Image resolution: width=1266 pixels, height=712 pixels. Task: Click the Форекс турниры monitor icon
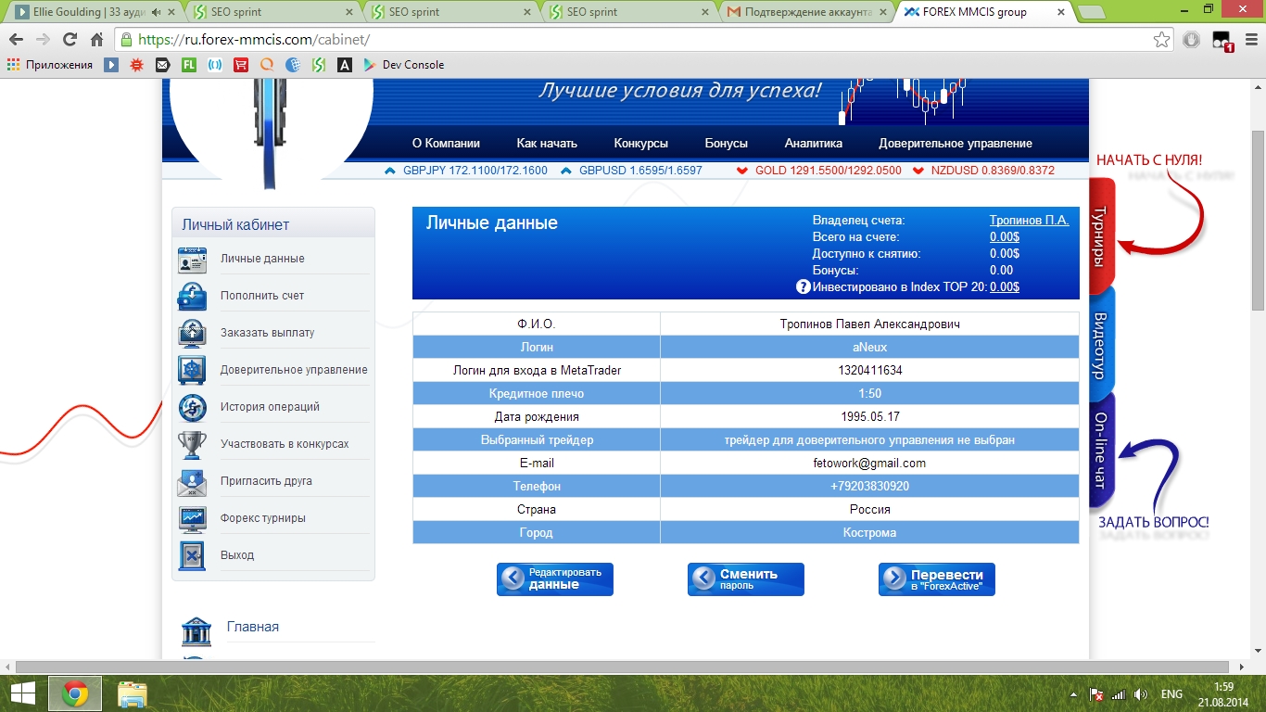(x=192, y=519)
